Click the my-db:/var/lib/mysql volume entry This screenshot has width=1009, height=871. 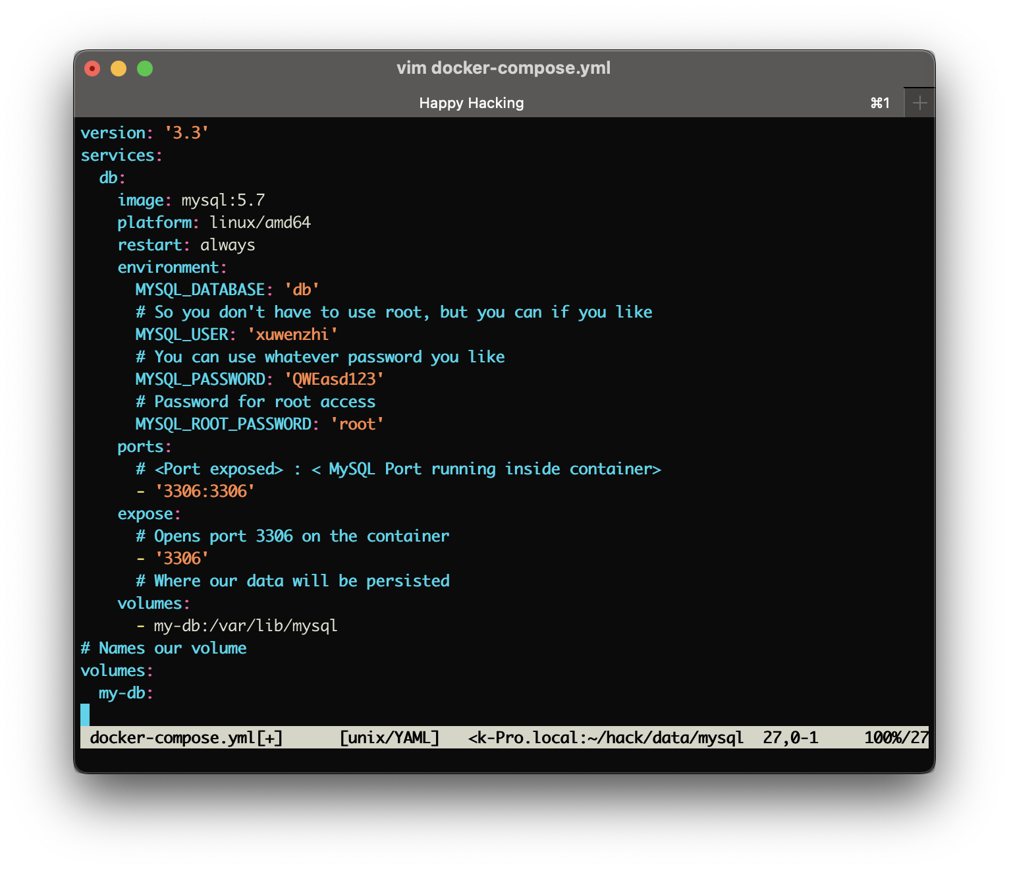pyautogui.click(x=245, y=626)
